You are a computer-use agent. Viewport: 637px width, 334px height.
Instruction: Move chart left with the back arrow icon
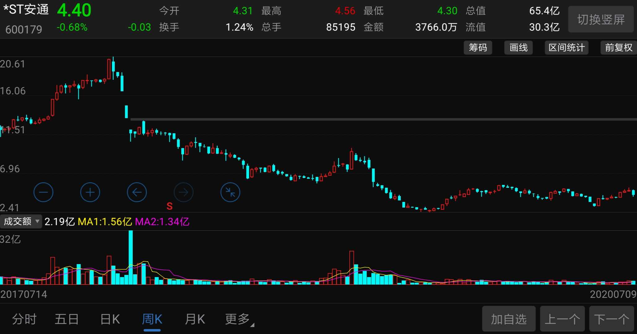tap(137, 192)
